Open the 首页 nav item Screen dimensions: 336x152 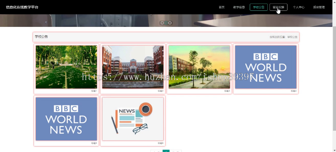[221, 7]
